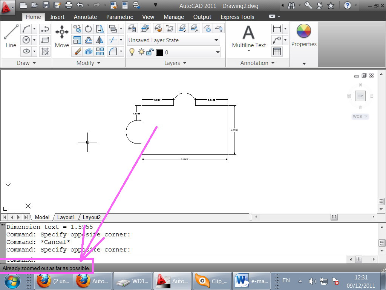The image size is (386, 290).
Task: Select the Rotate modify tool
Action: 88,29
